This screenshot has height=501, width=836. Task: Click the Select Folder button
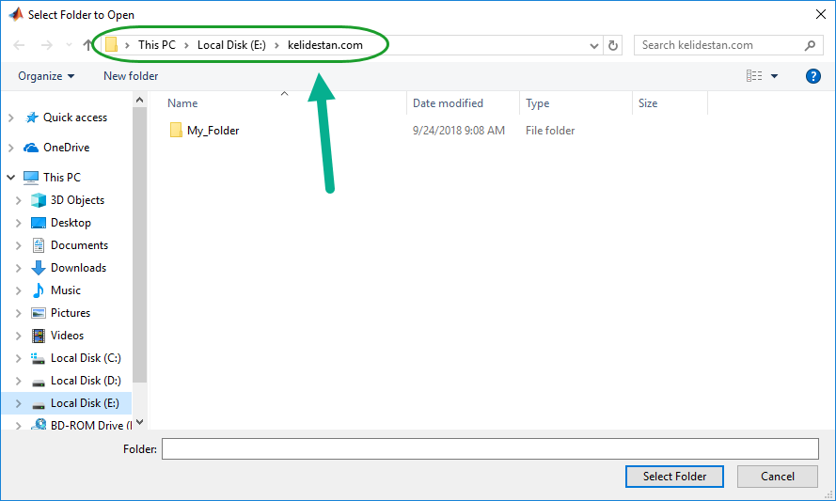[674, 477]
